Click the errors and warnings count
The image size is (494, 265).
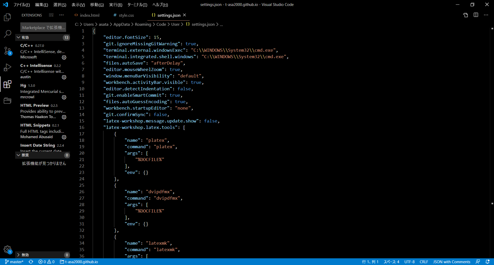[x=46, y=262]
